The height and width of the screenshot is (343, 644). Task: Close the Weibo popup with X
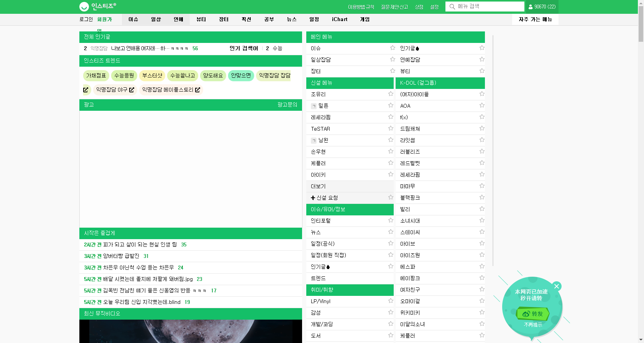[x=557, y=286]
